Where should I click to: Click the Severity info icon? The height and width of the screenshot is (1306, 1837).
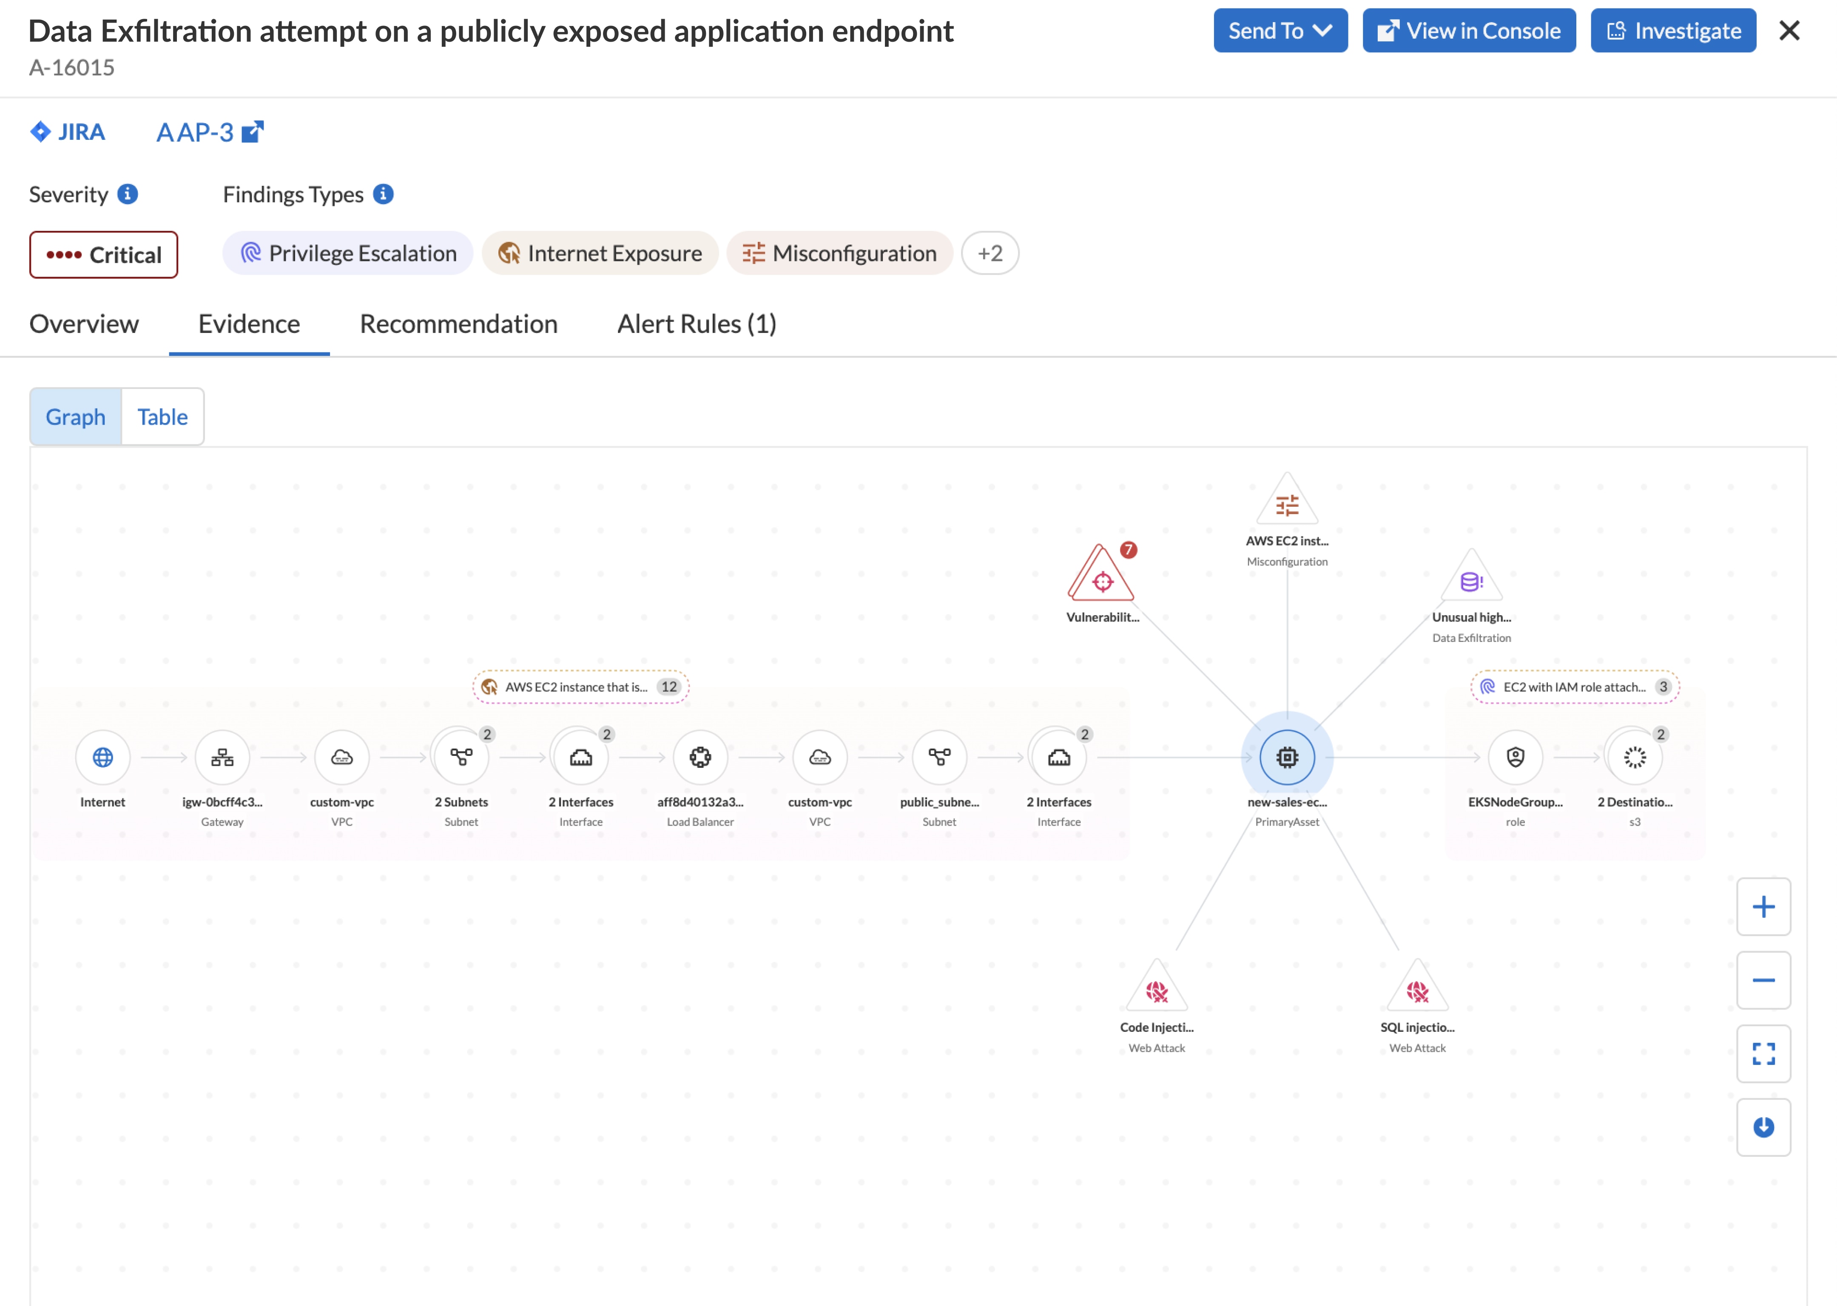pos(128,194)
